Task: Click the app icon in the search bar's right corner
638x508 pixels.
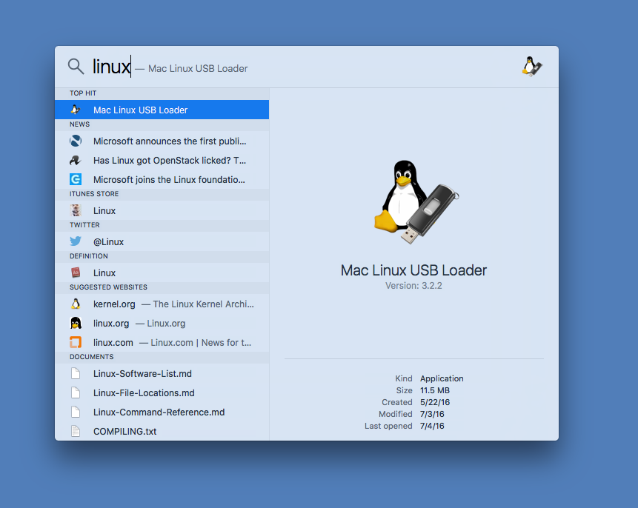Action: (531, 66)
